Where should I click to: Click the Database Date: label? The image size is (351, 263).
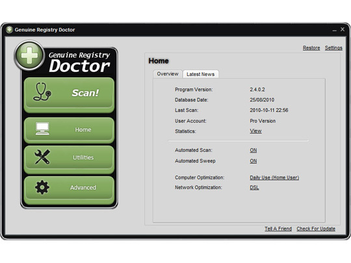(x=191, y=100)
